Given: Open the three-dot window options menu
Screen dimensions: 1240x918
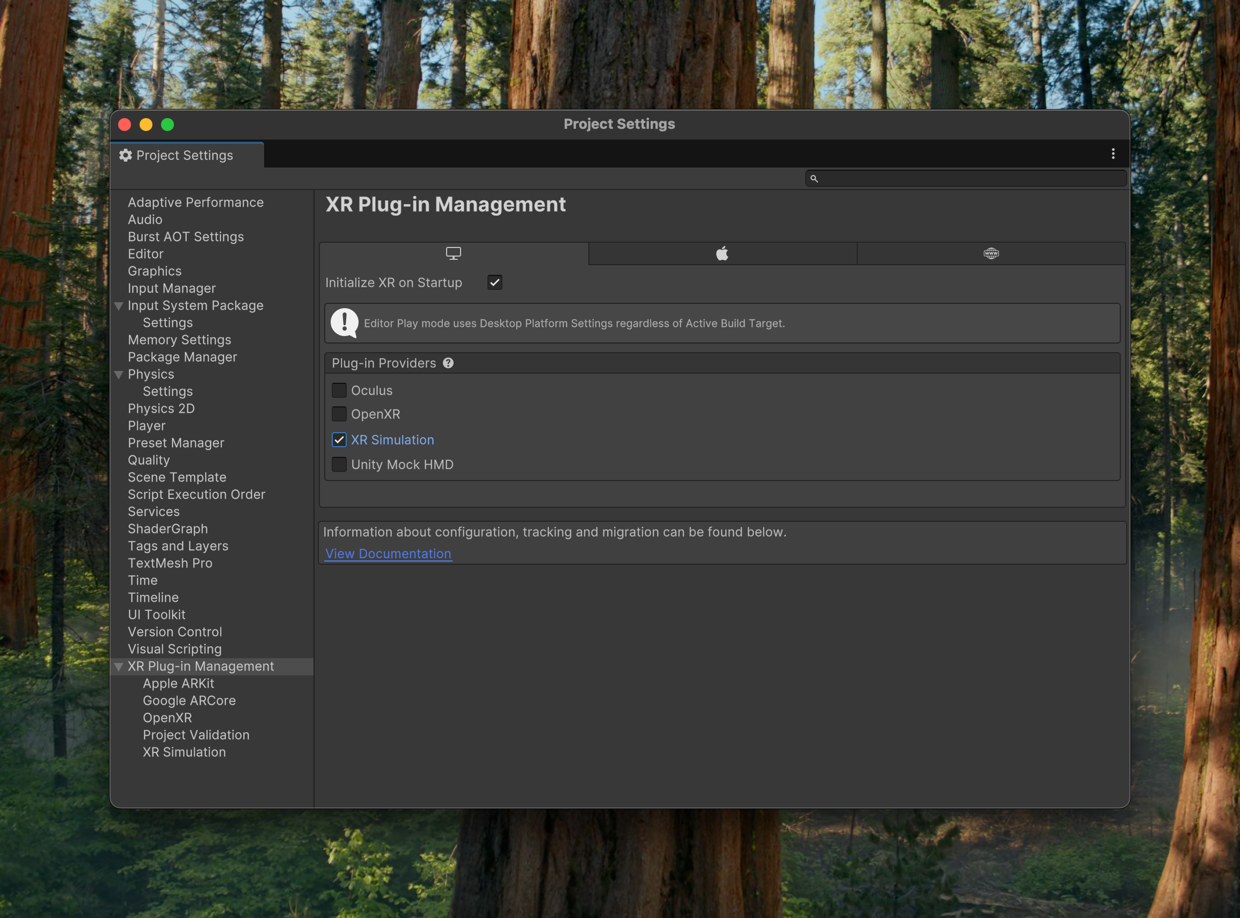Looking at the screenshot, I should 1113,154.
